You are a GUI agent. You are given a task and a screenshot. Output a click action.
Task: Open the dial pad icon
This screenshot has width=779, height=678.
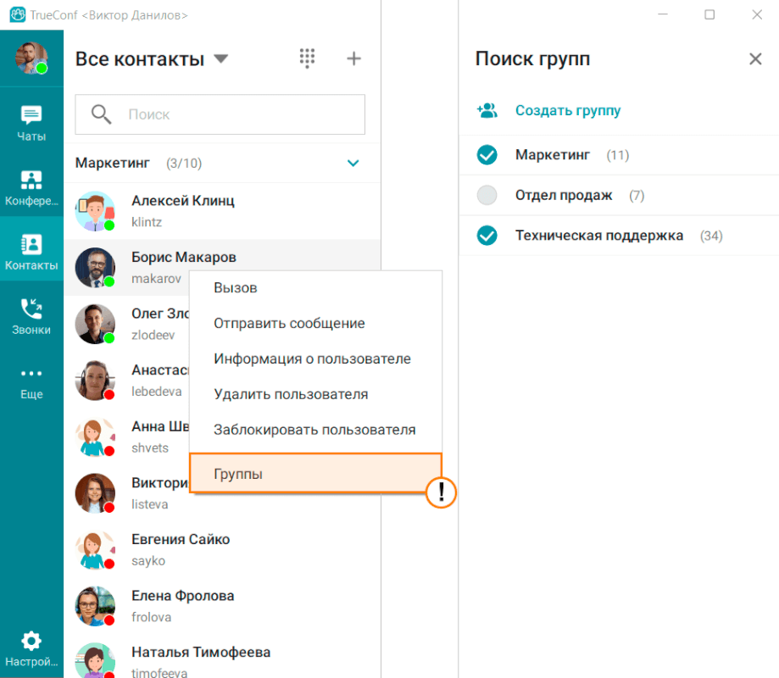[x=307, y=58]
